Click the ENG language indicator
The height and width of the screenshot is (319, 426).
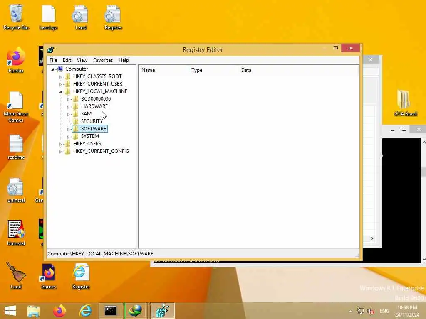(384, 311)
